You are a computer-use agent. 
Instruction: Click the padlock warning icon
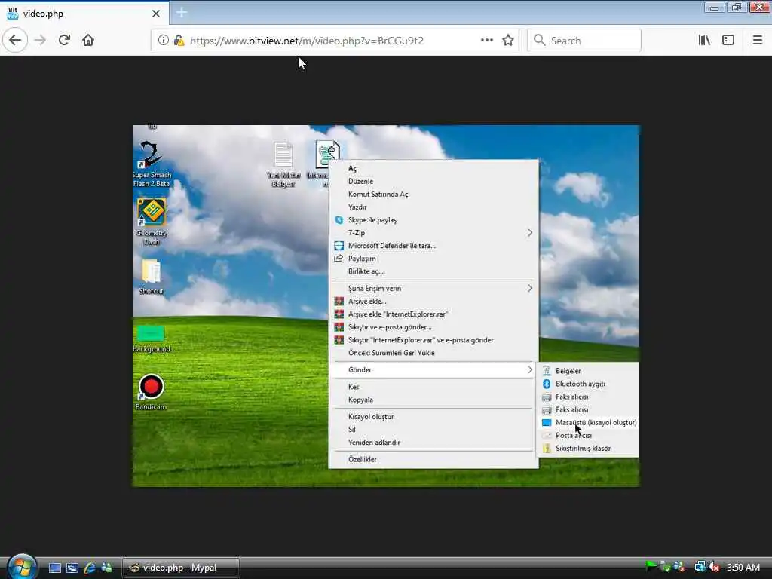coord(179,41)
